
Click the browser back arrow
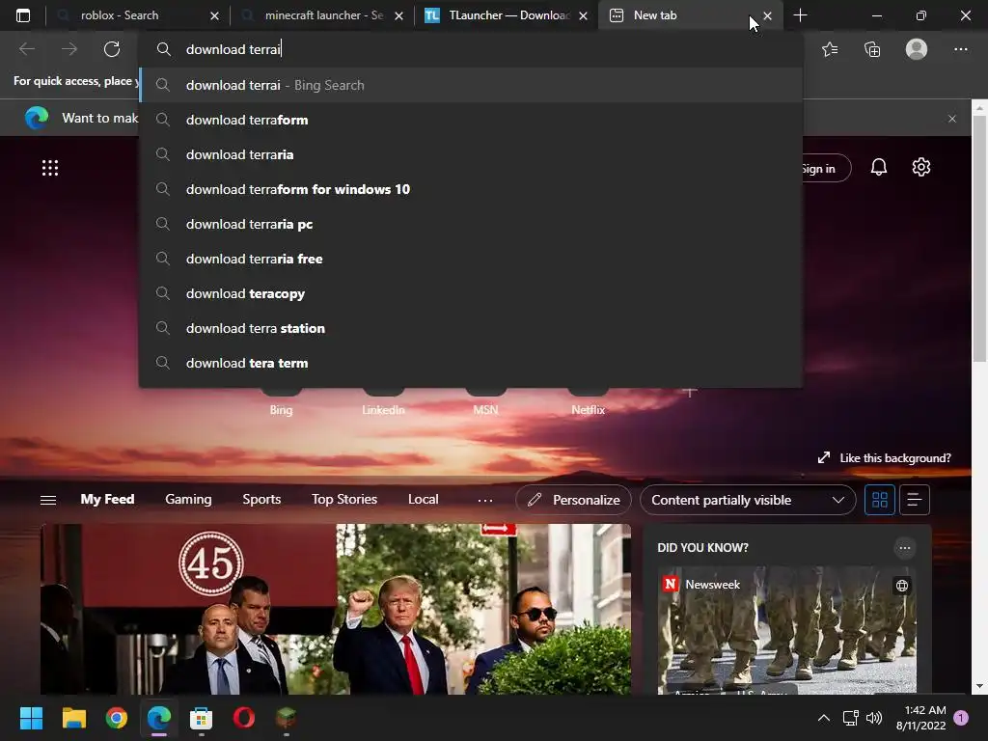26,48
